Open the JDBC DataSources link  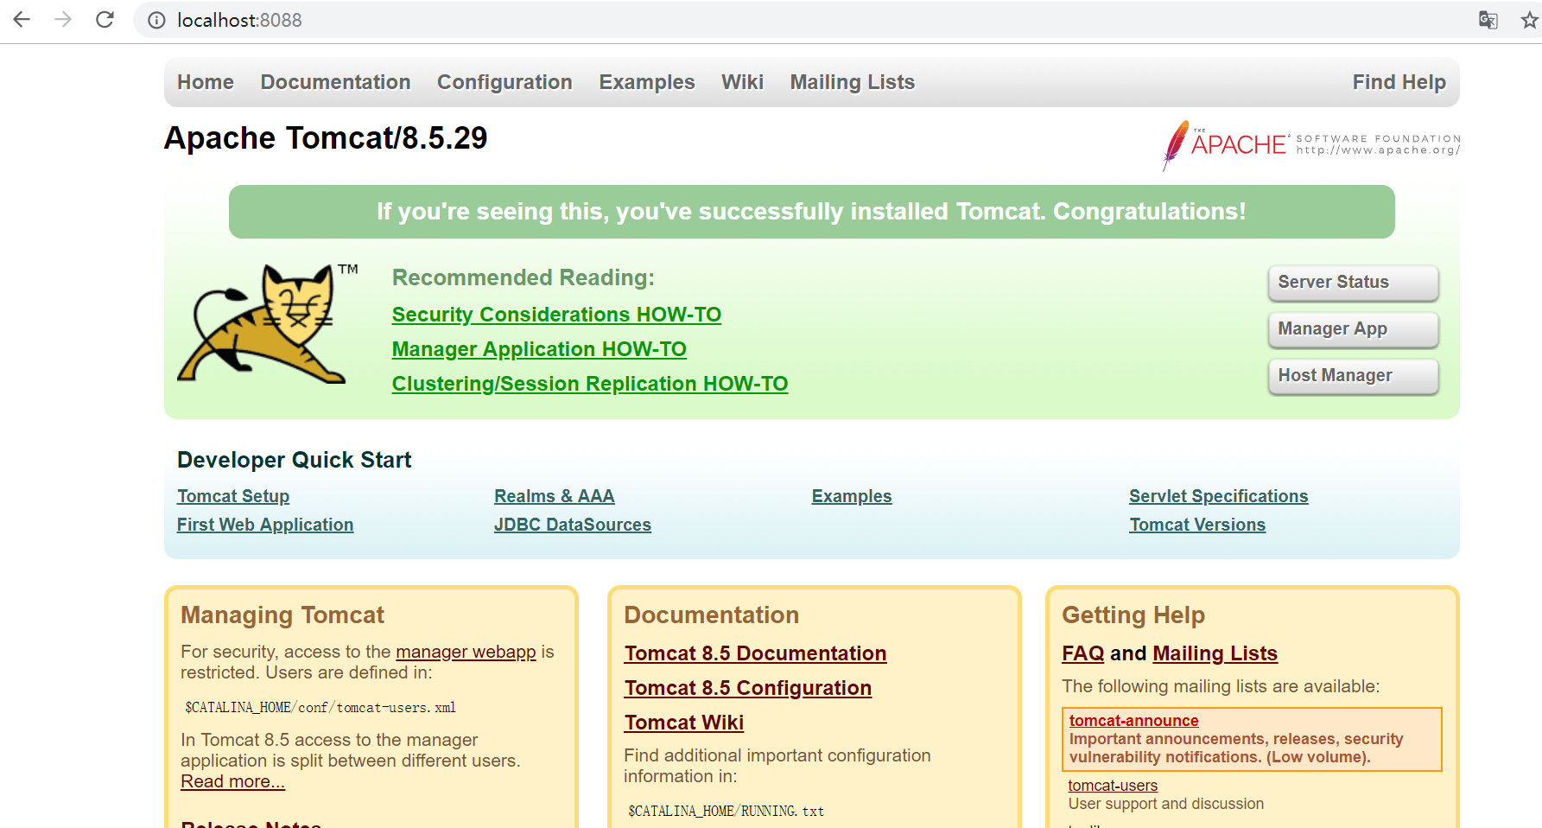[573, 525]
